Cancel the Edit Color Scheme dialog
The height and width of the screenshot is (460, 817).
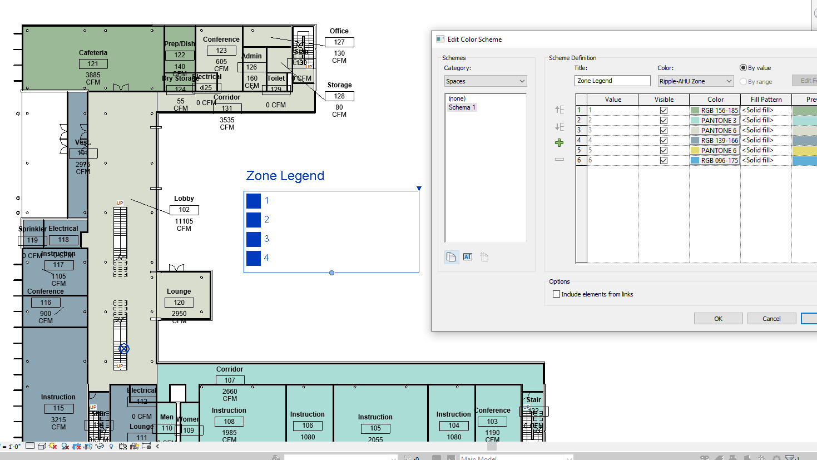(x=771, y=318)
